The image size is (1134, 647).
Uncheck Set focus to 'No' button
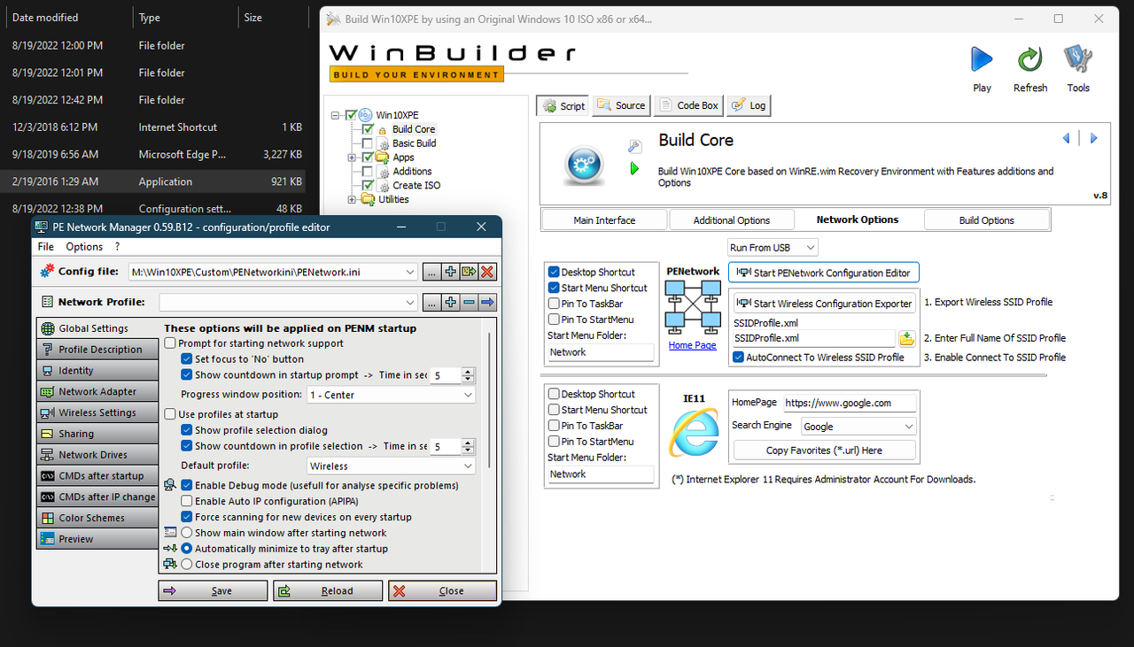coord(187,359)
